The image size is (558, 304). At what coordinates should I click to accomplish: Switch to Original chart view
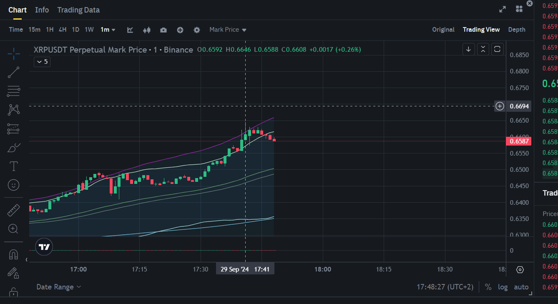(443, 30)
